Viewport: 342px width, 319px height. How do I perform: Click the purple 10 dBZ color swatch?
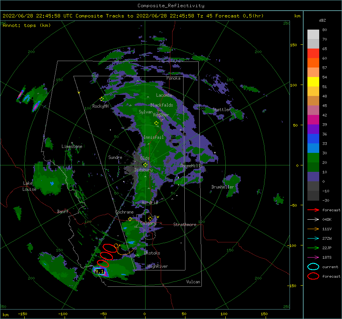[x=313, y=177]
